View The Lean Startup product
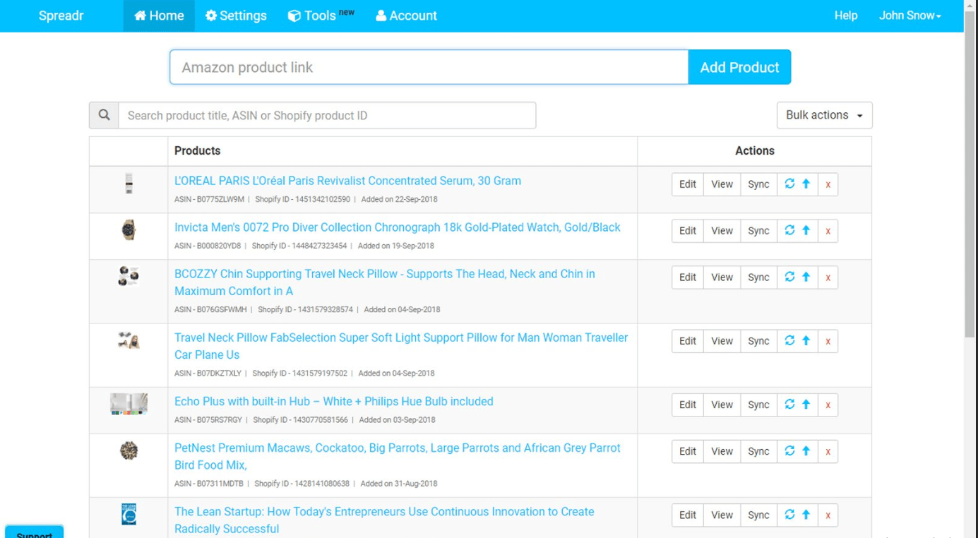The height and width of the screenshot is (538, 978). (722, 515)
